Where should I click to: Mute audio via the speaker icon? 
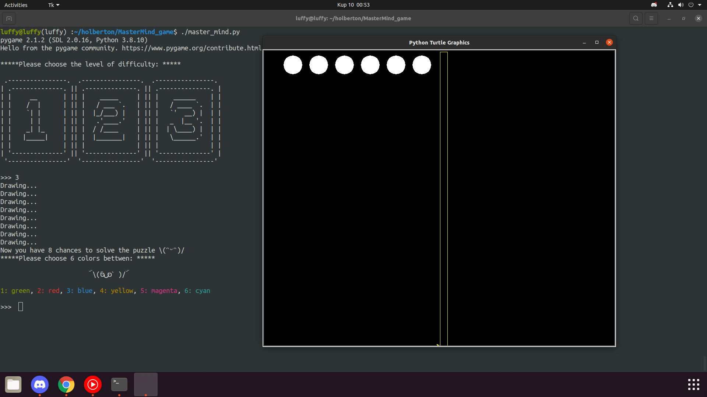pos(681,5)
